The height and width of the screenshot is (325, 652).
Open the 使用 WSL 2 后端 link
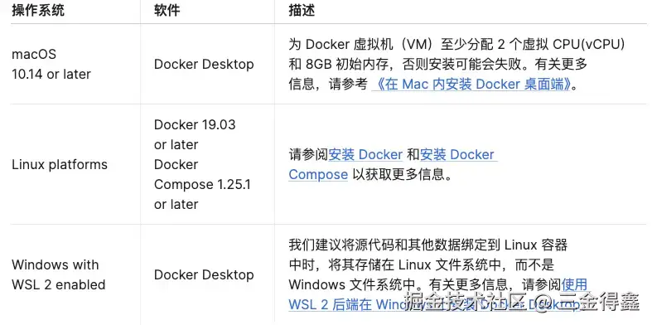point(438,294)
